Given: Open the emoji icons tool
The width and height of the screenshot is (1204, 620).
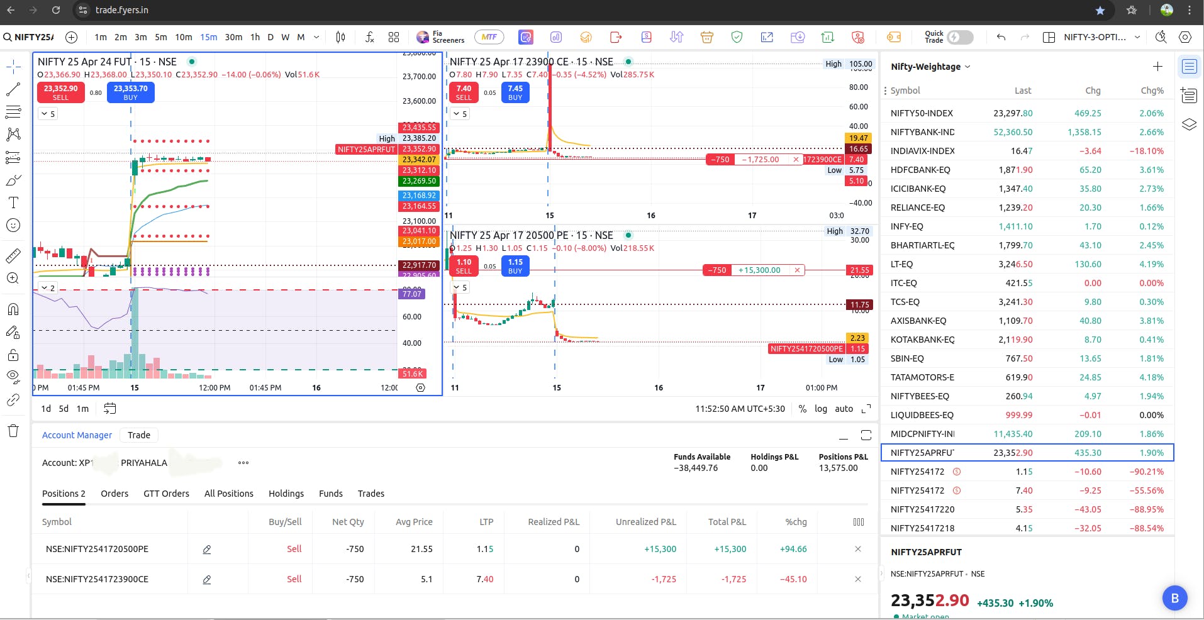Looking at the screenshot, I should pyautogui.click(x=13, y=225).
